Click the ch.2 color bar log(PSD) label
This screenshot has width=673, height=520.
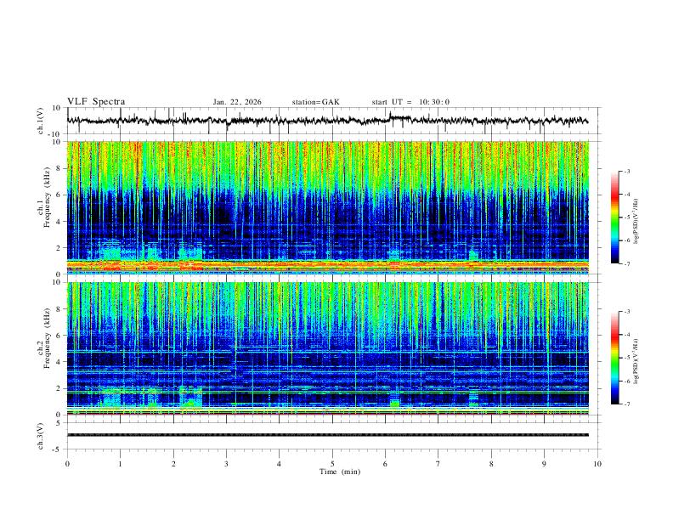point(636,362)
